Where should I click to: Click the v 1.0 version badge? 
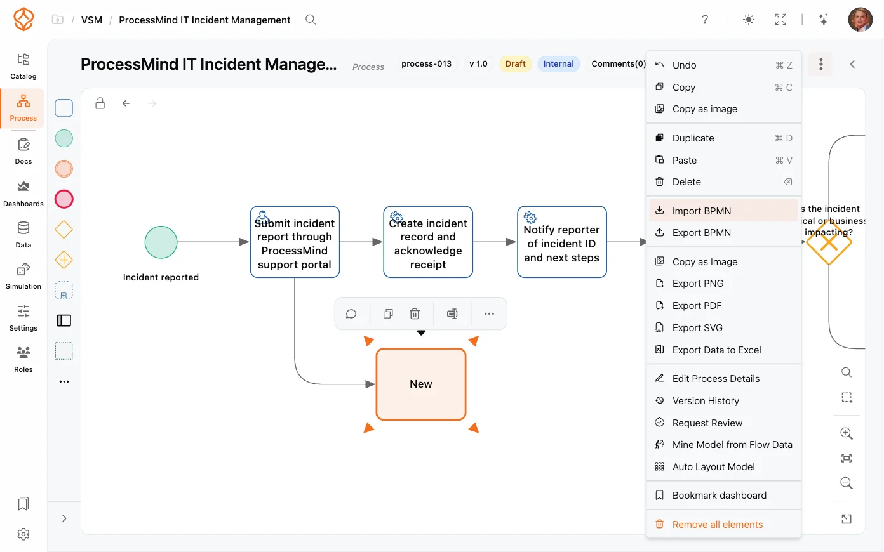click(479, 64)
